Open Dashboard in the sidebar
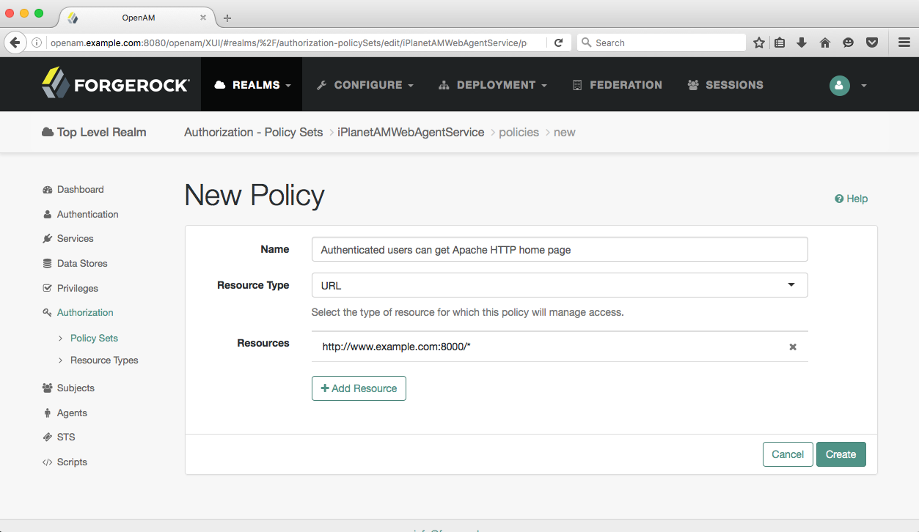This screenshot has height=532, width=919. (x=73, y=189)
